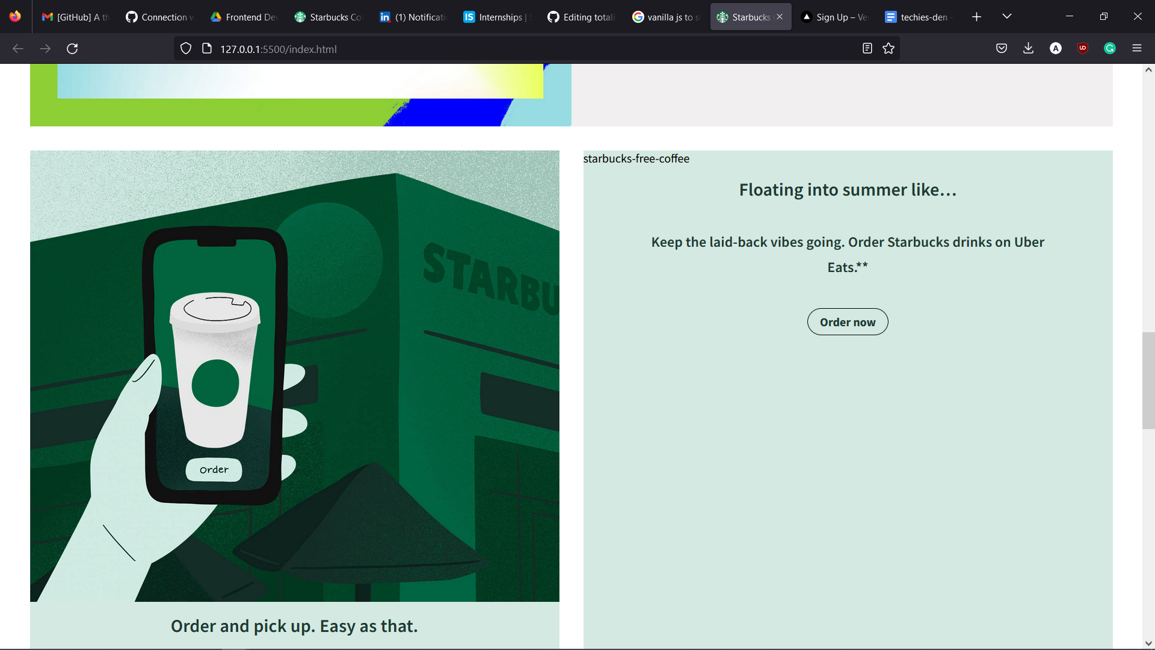This screenshot has width=1155, height=650.
Task: Switch to the LinkedIn Notifications tab
Action: pyautogui.click(x=414, y=17)
